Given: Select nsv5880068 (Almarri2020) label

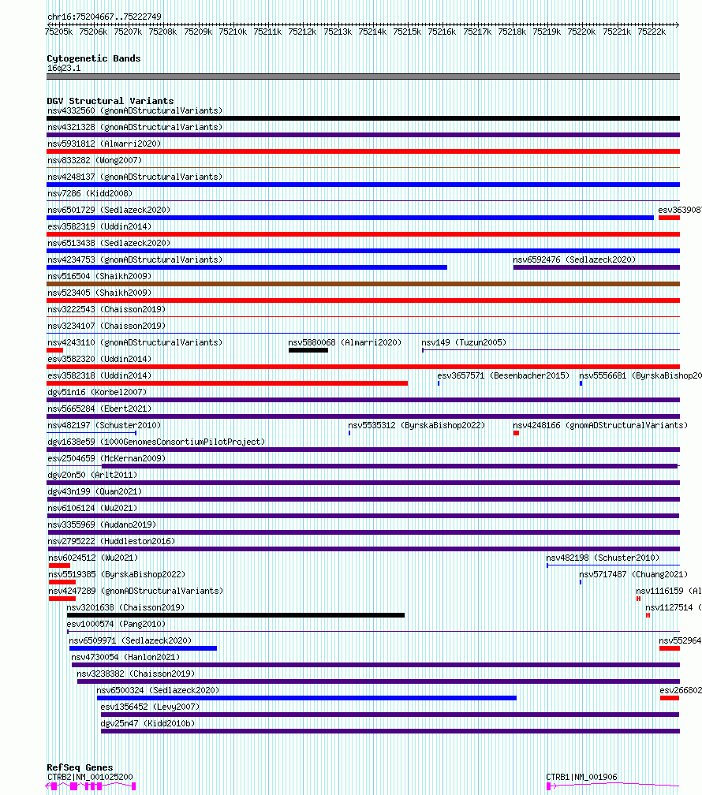Looking at the screenshot, I should pyautogui.click(x=345, y=343).
